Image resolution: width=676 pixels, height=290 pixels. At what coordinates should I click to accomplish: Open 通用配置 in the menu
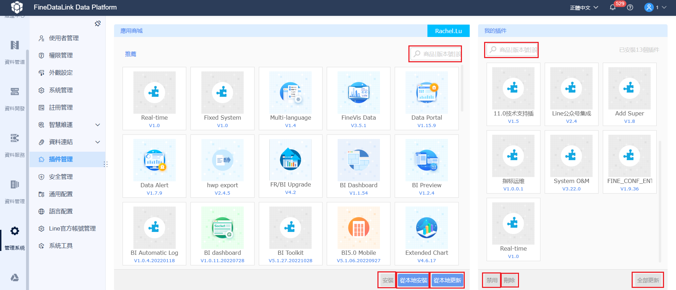pos(67,194)
